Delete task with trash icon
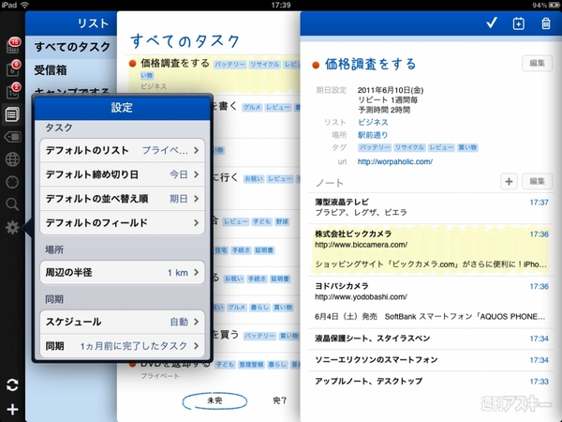562x422 pixels. pos(545,23)
